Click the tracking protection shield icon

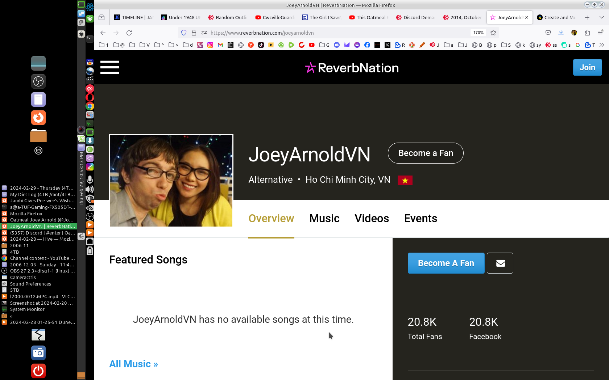pos(184,33)
